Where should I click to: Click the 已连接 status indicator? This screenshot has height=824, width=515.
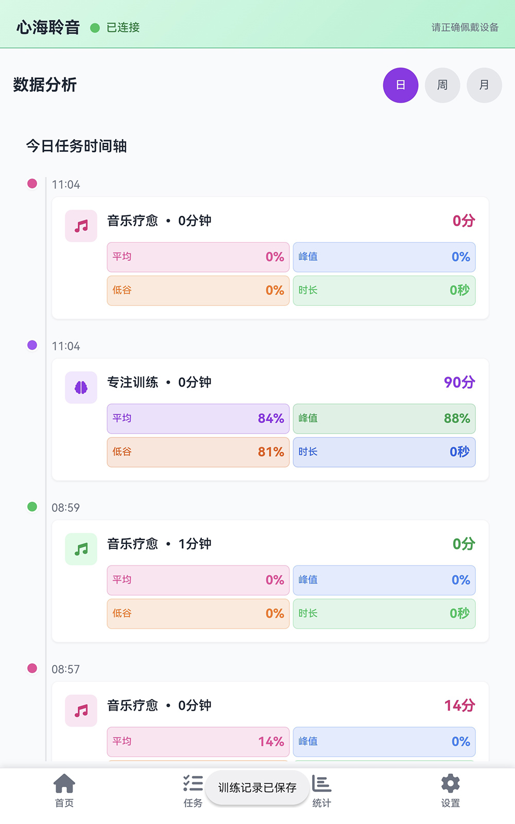(x=116, y=27)
